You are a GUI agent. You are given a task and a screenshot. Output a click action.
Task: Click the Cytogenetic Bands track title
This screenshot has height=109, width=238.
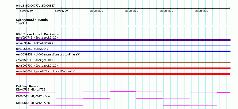pyautogui.click(x=32, y=20)
